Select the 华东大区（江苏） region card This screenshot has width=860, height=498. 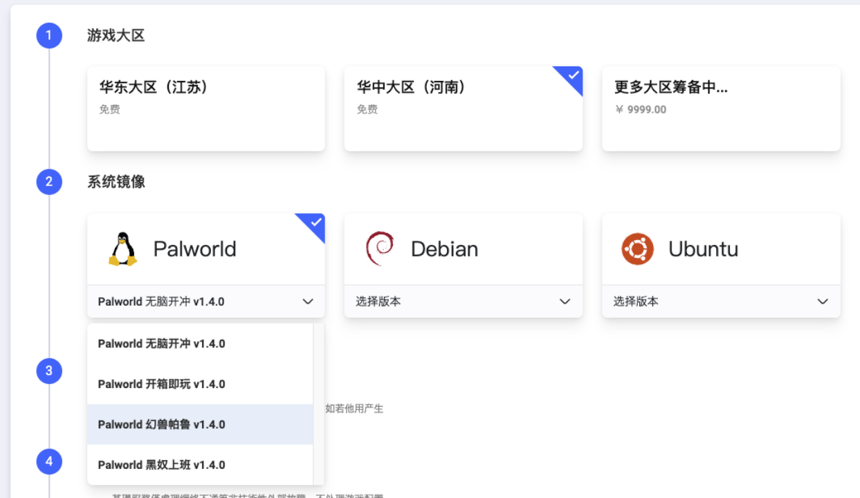(206, 109)
